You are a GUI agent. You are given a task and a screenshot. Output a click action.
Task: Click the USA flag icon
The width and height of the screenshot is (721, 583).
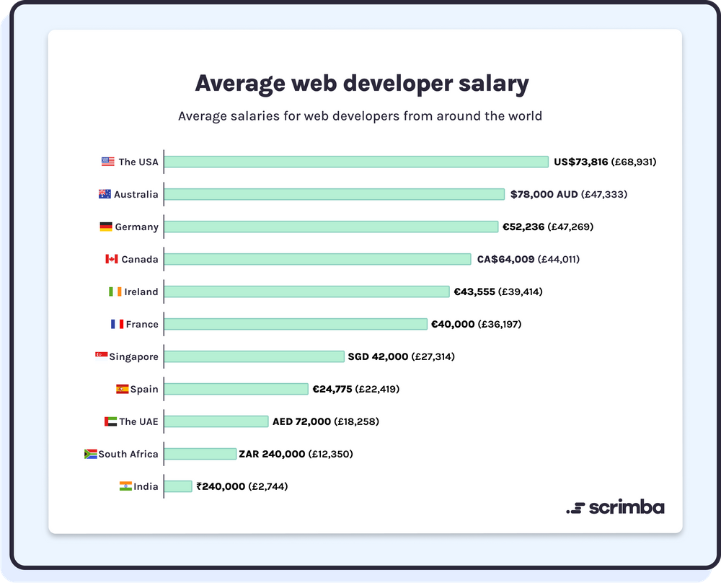click(x=107, y=162)
